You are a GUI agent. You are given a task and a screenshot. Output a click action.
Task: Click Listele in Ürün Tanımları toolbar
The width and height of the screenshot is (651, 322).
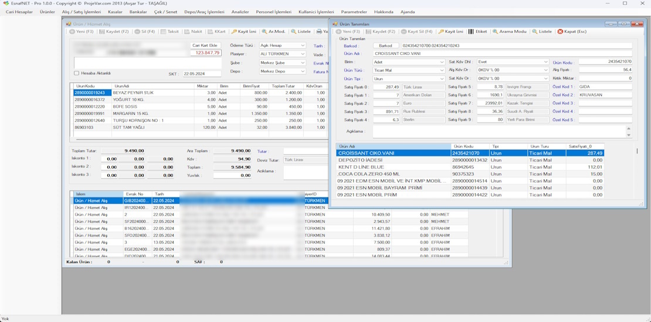[542, 32]
